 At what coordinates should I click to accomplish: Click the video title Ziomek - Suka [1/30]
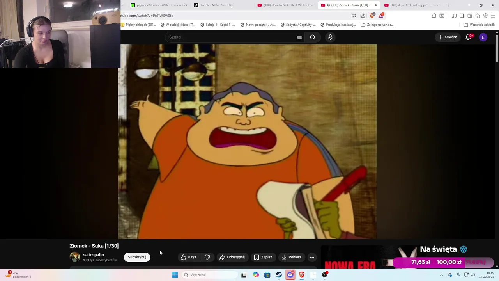(x=94, y=246)
